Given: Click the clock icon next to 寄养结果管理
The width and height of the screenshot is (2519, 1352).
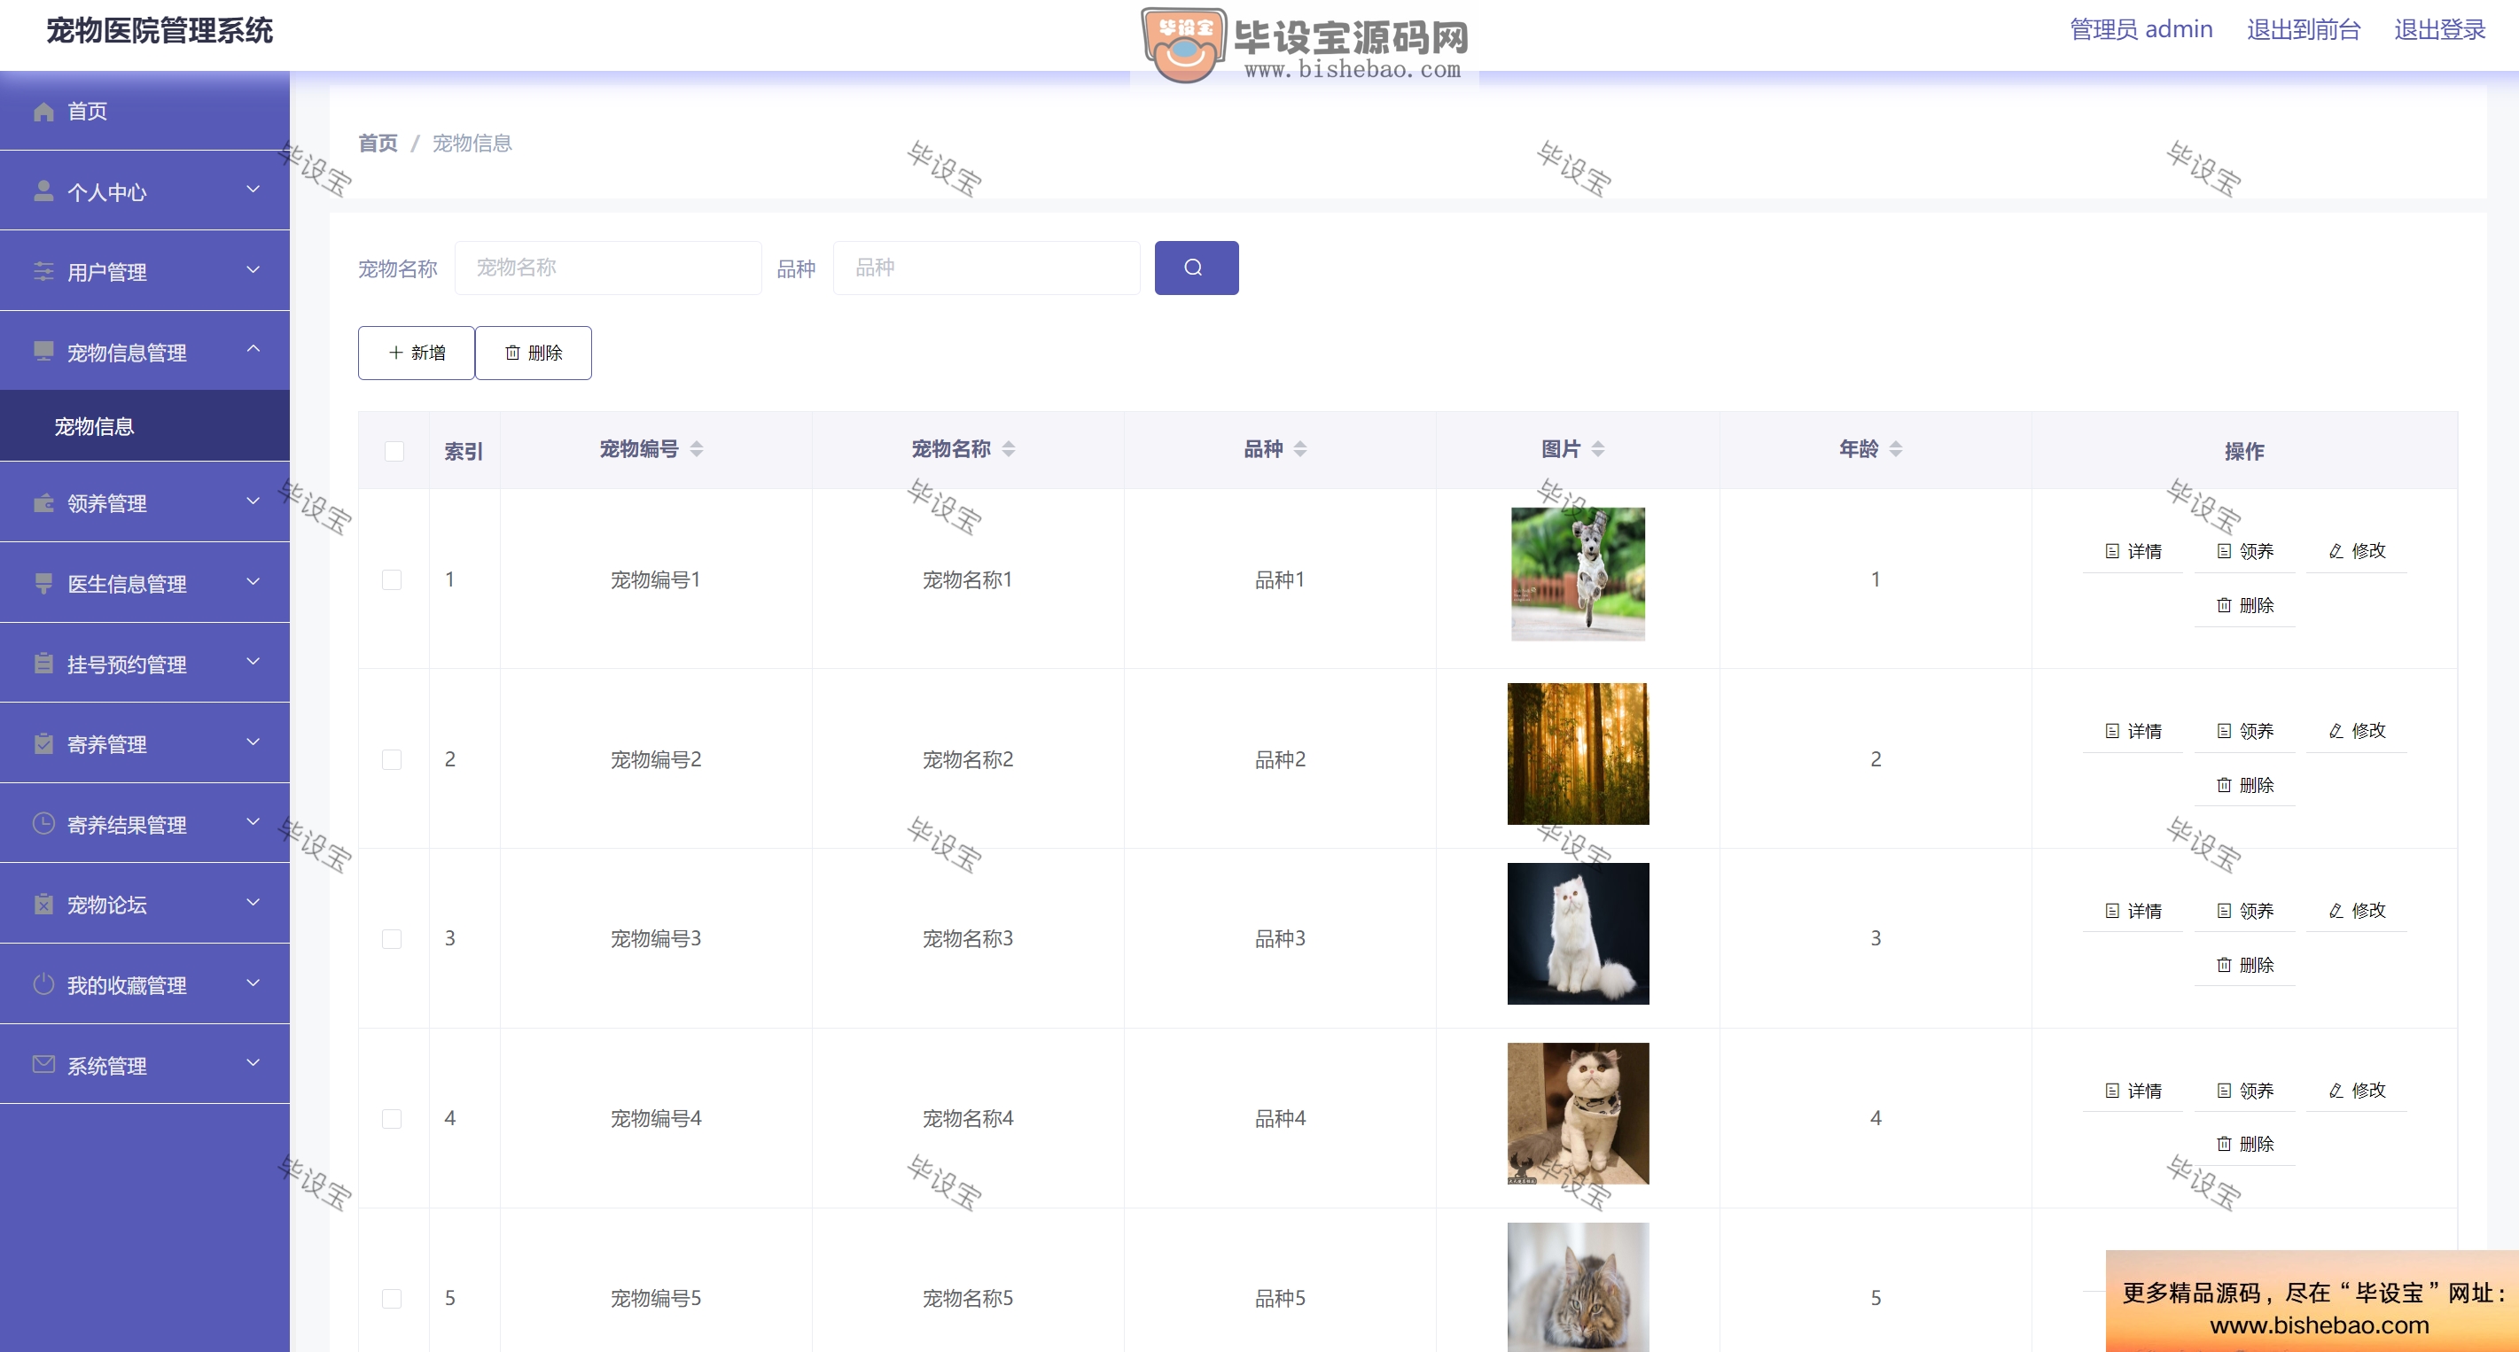Looking at the screenshot, I should coord(43,824).
